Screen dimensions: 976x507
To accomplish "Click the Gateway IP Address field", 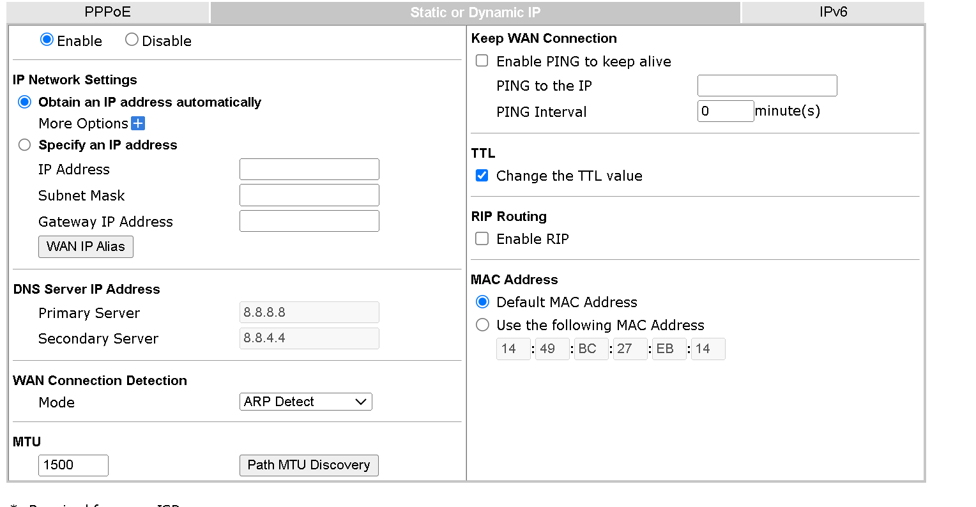I will [x=309, y=221].
